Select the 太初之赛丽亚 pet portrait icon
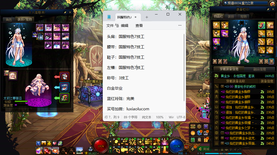 tap(13, 75)
